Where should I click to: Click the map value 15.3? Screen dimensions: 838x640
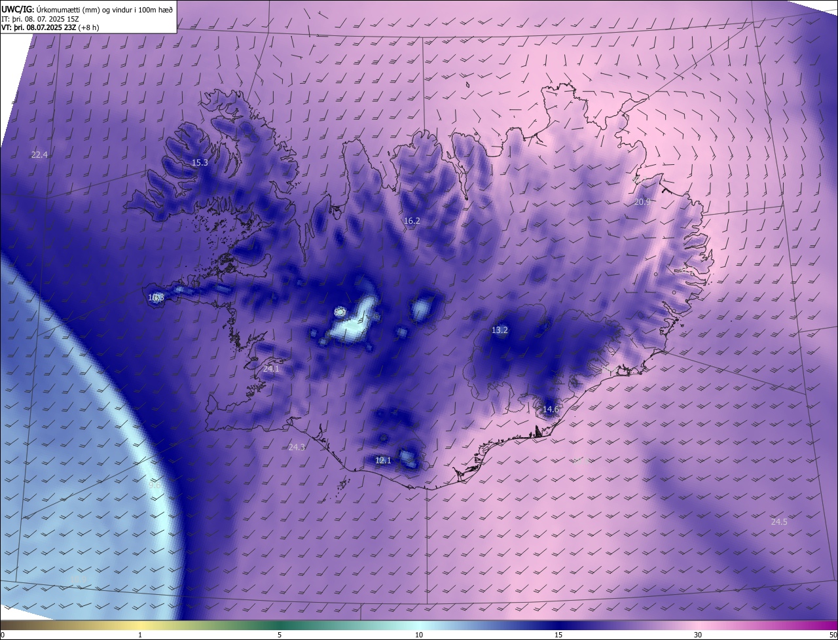200,163
